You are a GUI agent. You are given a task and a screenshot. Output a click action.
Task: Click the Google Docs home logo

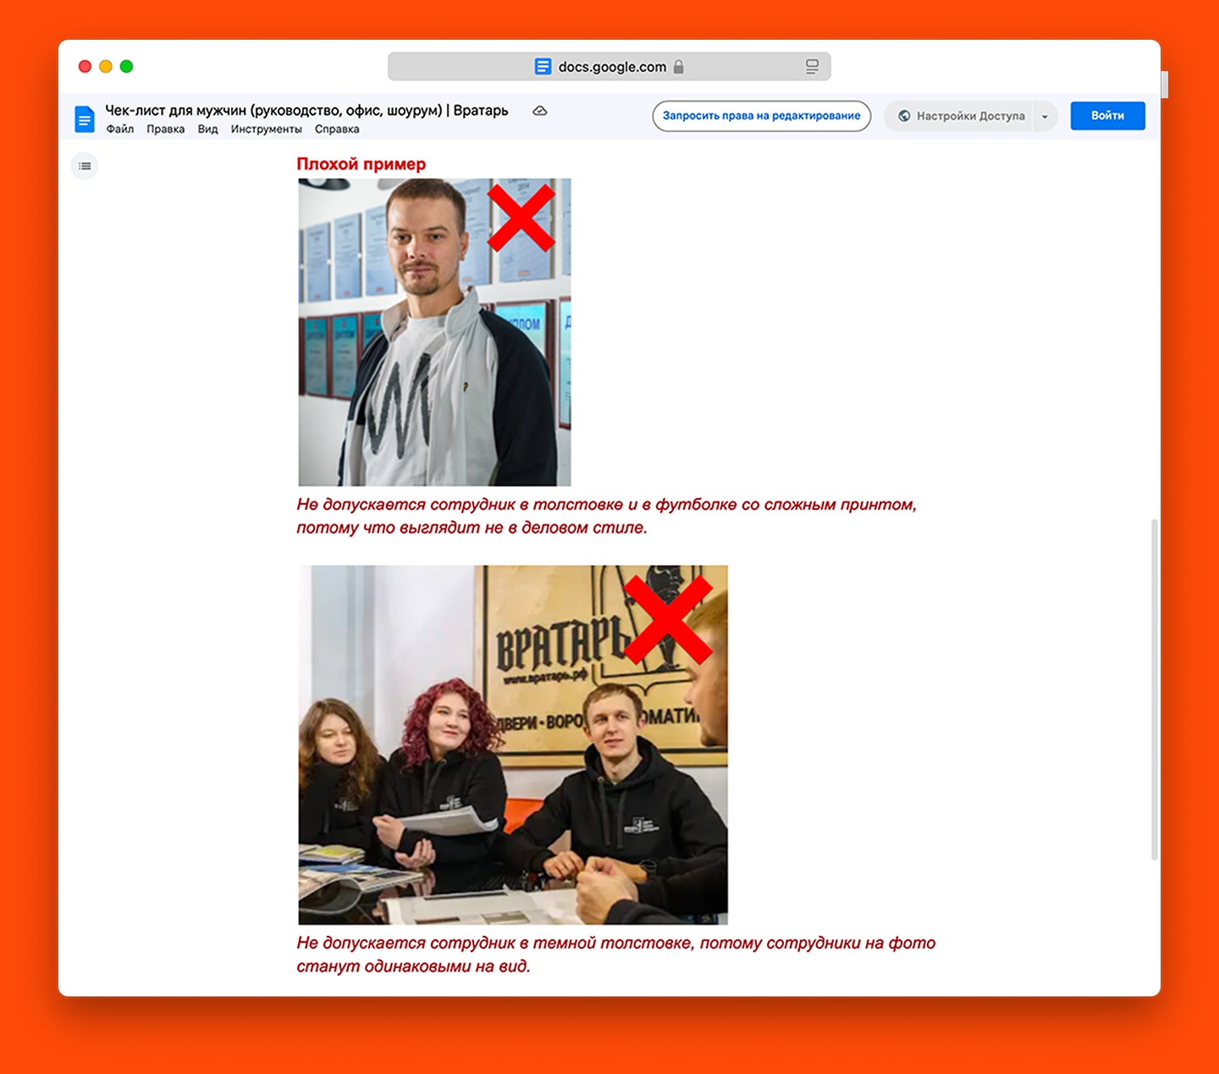tap(85, 119)
